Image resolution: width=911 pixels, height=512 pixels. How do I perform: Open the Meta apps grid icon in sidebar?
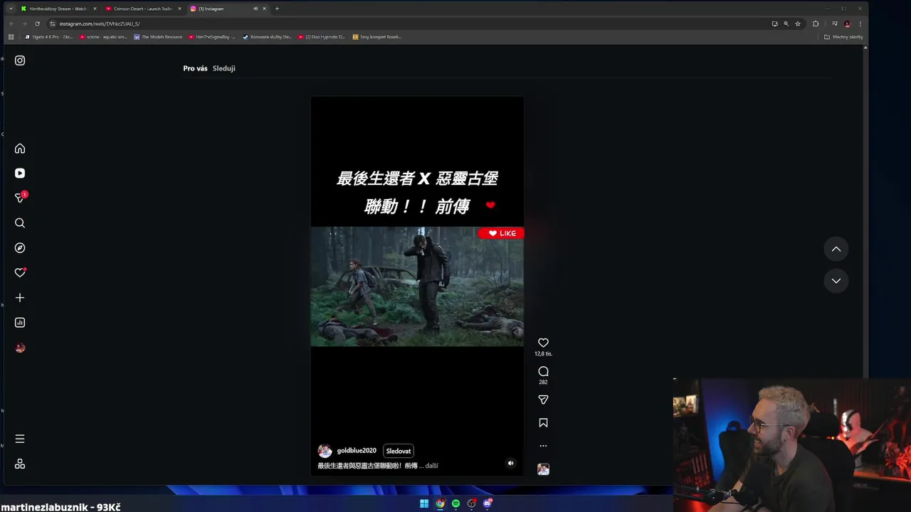point(20,464)
